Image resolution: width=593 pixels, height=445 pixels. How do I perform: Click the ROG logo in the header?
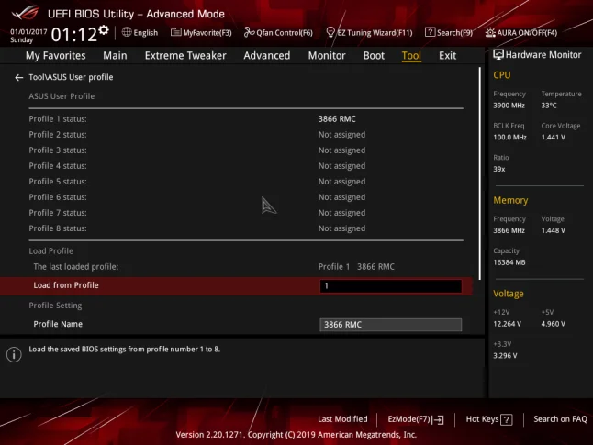[25, 12]
